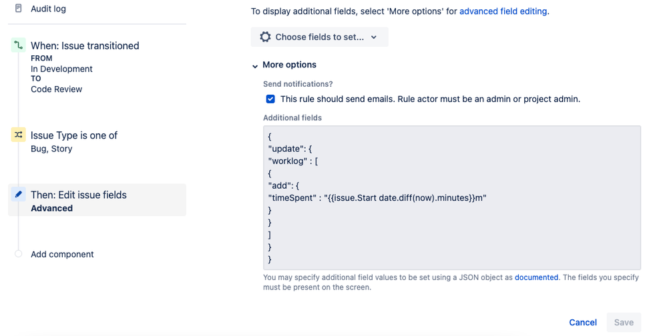Click the Choose fields dropdown arrow
The width and height of the screenshot is (667, 336).
[x=374, y=37]
